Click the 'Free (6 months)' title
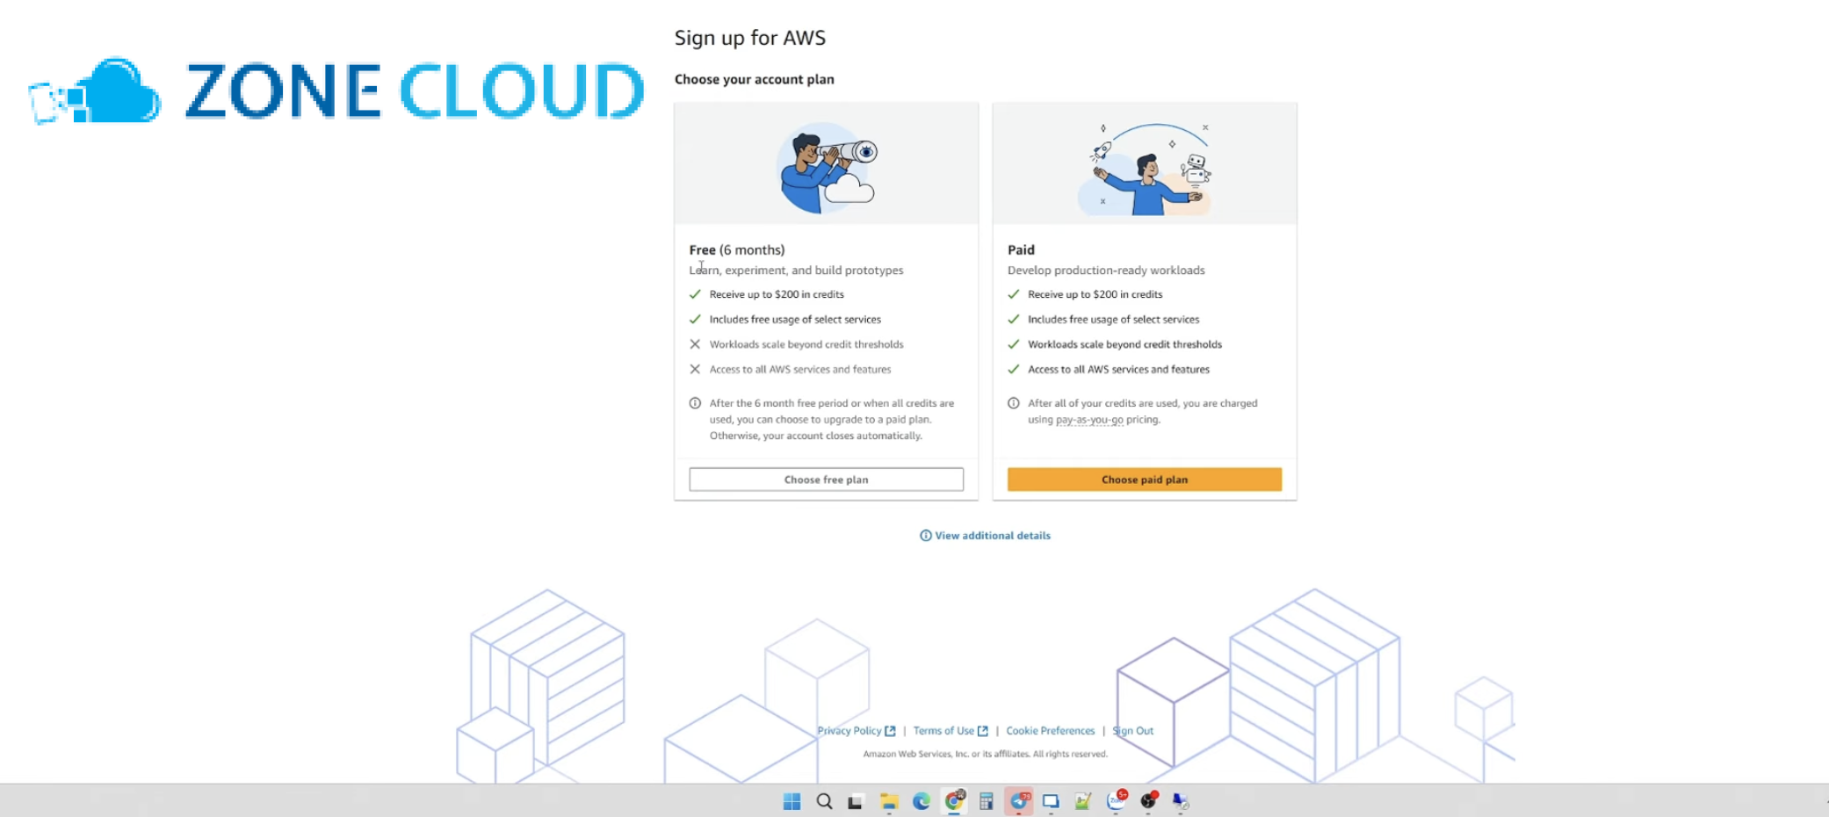The width and height of the screenshot is (1829, 817). pyautogui.click(x=737, y=249)
